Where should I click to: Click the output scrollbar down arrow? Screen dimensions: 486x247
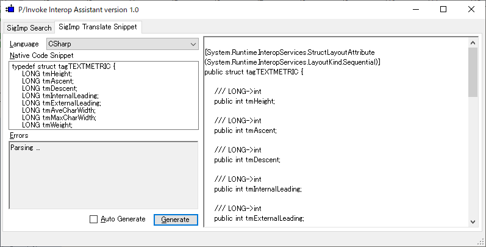[473, 221]
